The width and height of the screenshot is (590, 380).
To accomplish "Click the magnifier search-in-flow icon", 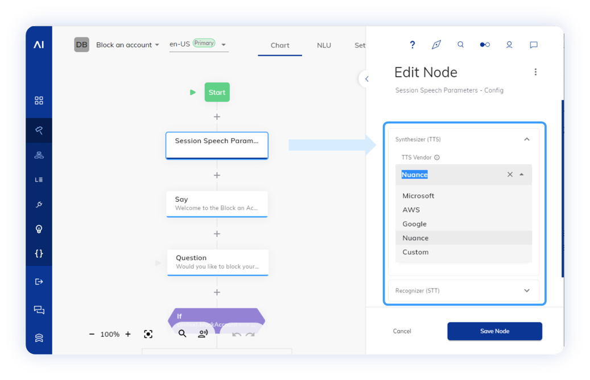I will pos(182,333).
